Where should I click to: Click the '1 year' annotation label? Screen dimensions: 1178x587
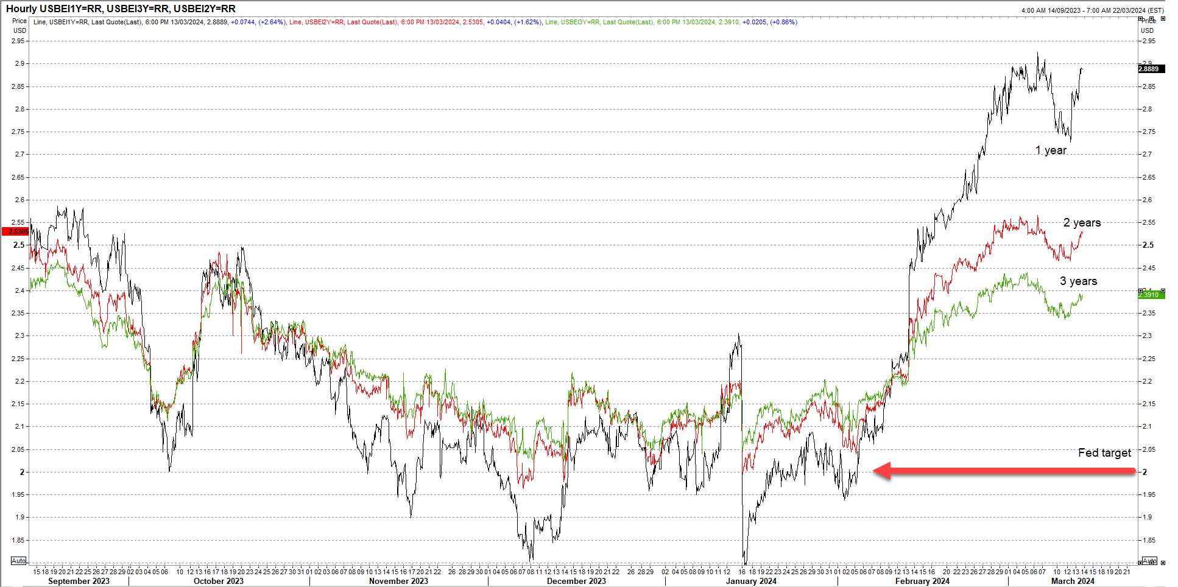1051,150
